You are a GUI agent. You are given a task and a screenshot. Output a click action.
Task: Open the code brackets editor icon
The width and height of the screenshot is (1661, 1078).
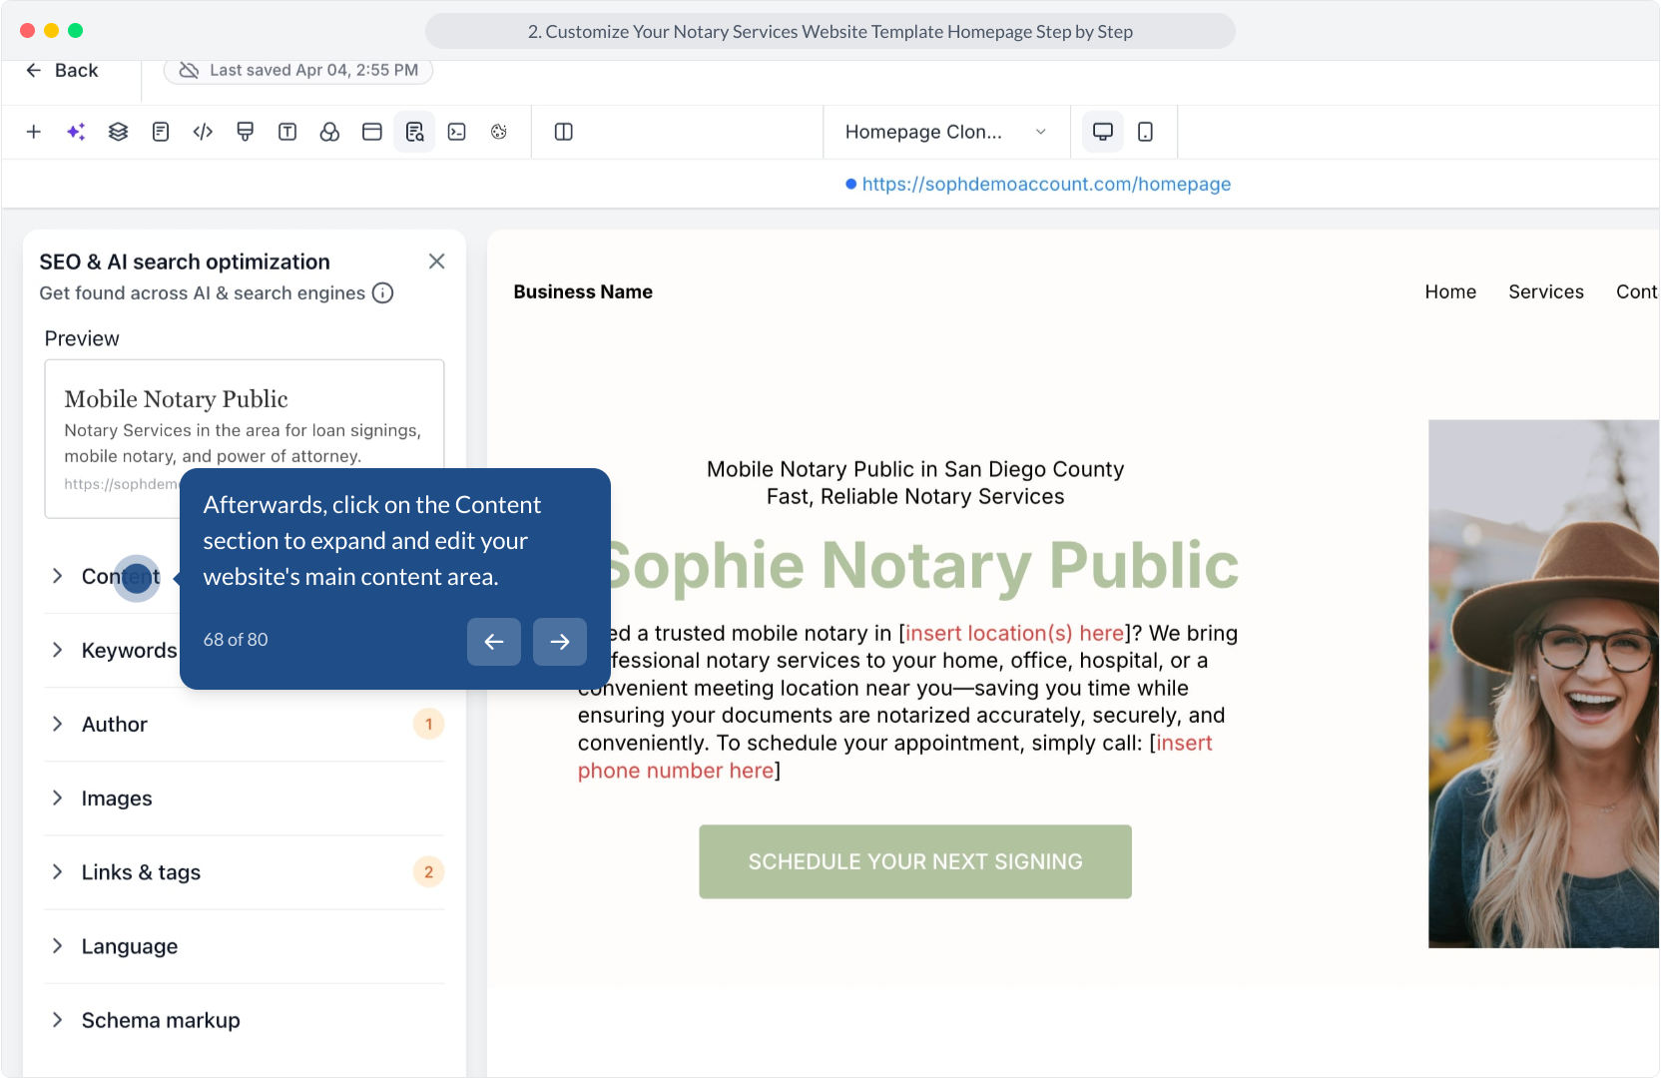tap(203, 132)
